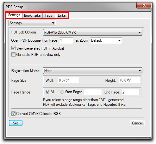Switch to the Bookmarks tab
Screen dimensions: 156x144
32,15
